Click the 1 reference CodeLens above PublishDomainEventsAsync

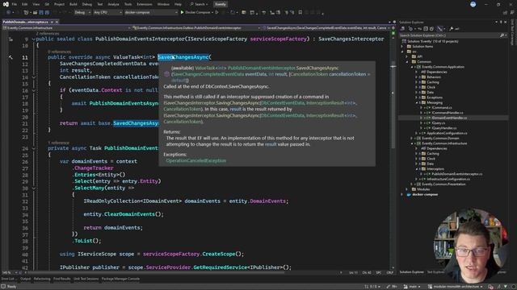58,143
